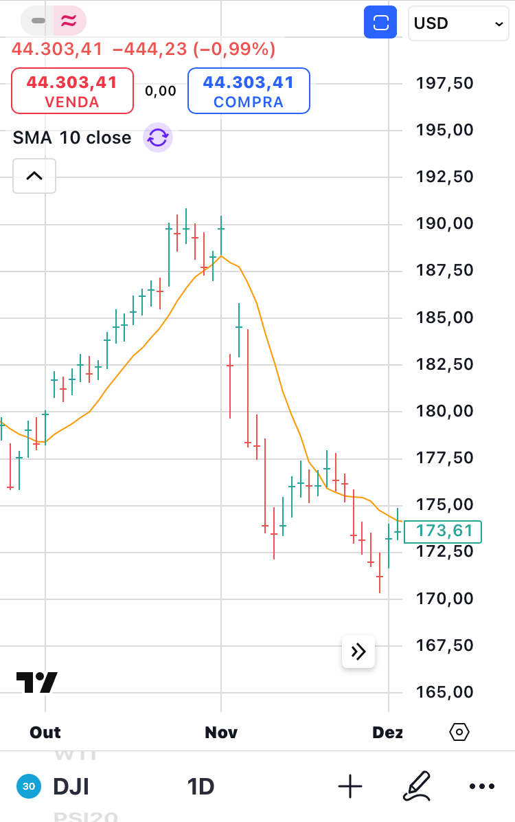Image resolution: width=515 pixels, height=822 pixels.
Task: Select the SMA 10 close indicator label
Action: (x=72, y=137)
